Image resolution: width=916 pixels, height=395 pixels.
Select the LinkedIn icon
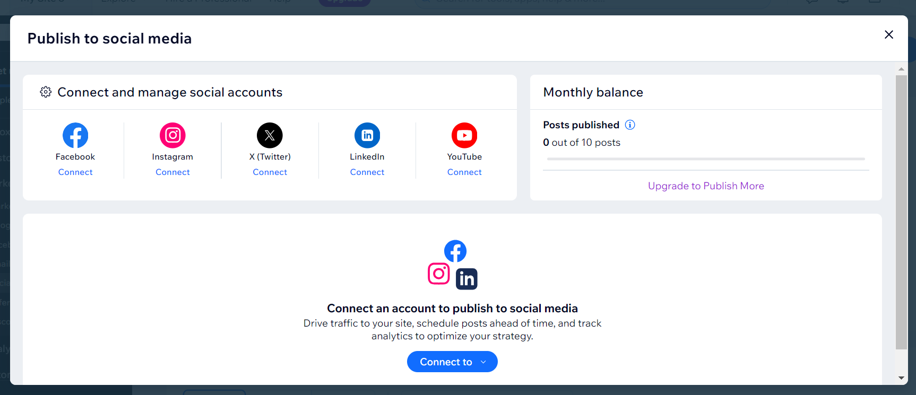367,135
